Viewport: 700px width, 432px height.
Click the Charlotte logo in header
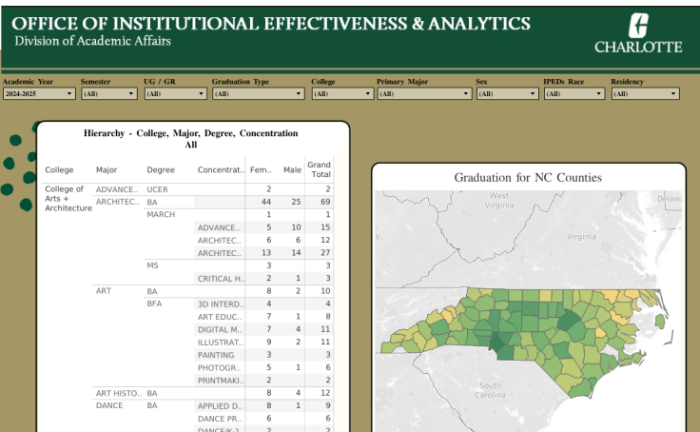[x=638, y=33]
